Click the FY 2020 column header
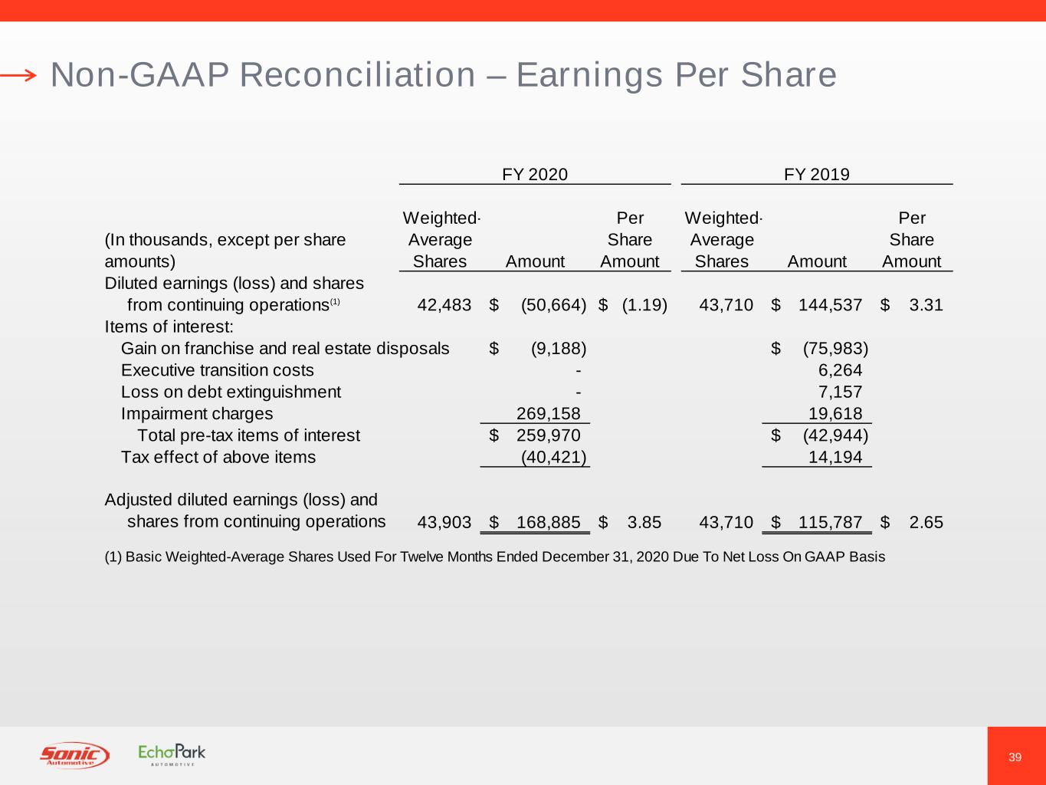The image size is (1046, 785). tap(534, 175)
